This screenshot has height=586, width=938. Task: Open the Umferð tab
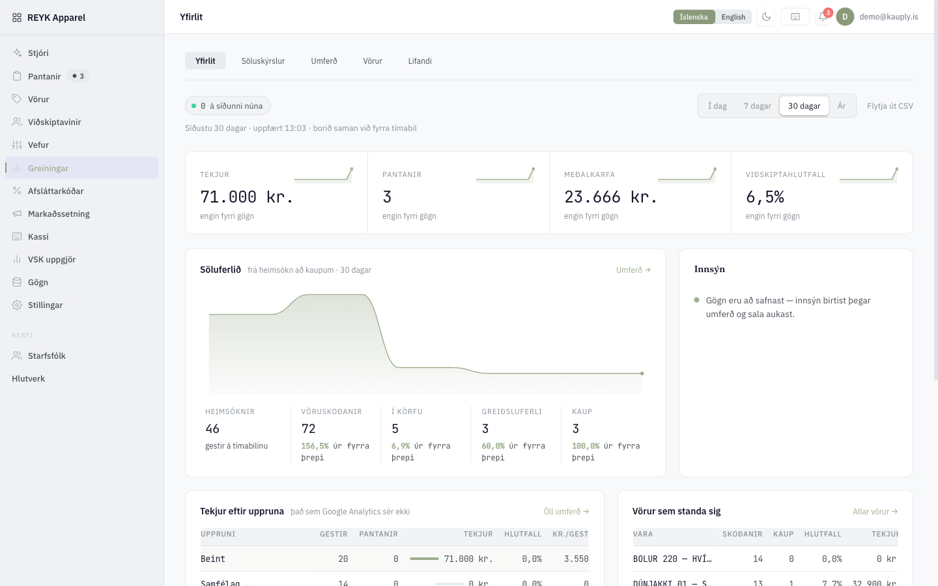324,61
